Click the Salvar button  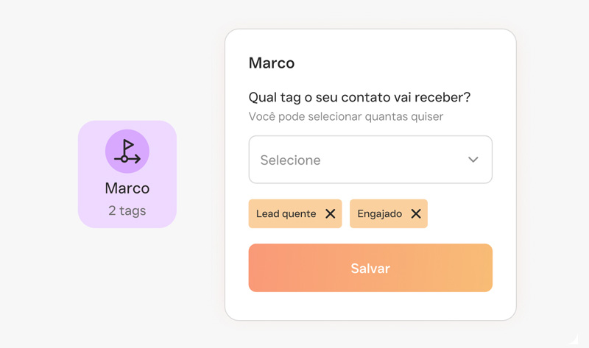pyautogui.click(x=370, y=268)
